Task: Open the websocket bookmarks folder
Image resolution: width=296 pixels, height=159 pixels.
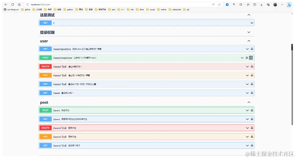Action: coord(175,9)
